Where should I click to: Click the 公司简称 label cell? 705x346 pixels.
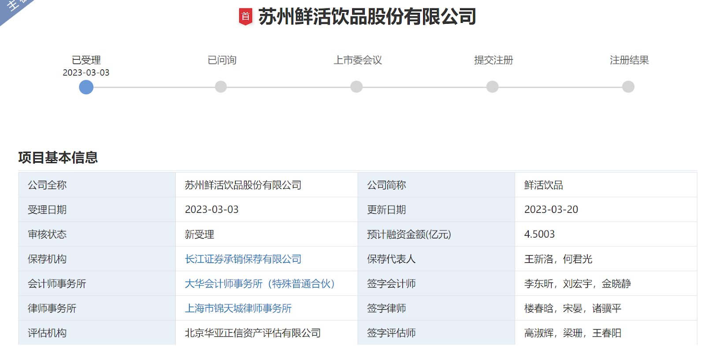(x=436, y=185)
